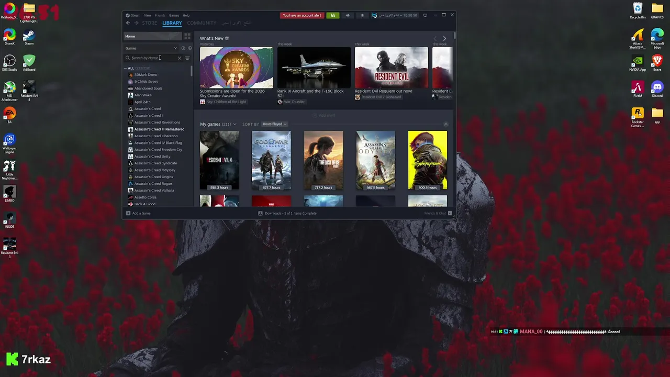670x377 pixels.
Task: Open ShareX desktop icon
Action: (9, 37)
